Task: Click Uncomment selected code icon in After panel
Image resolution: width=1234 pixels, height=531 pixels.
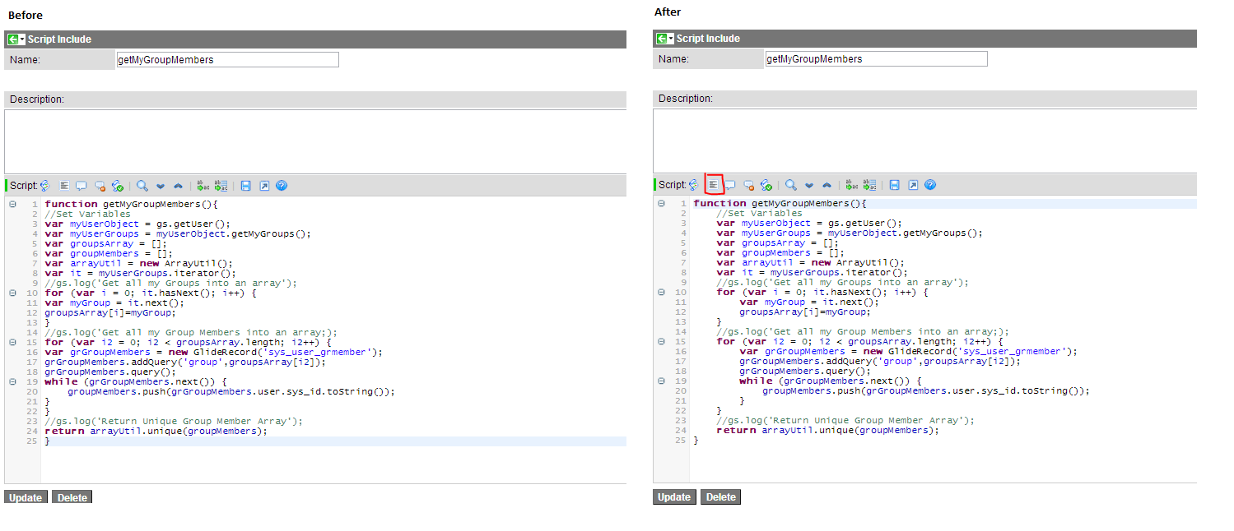Action: 748,185
